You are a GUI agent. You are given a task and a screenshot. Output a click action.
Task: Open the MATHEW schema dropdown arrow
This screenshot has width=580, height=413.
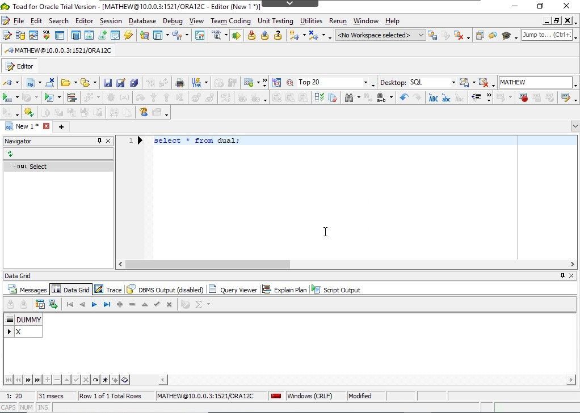tap(575, 86)
